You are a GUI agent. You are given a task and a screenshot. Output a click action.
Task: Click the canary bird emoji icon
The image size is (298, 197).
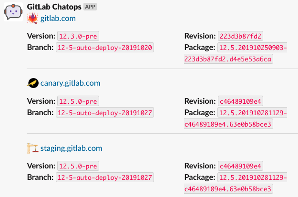33,83
